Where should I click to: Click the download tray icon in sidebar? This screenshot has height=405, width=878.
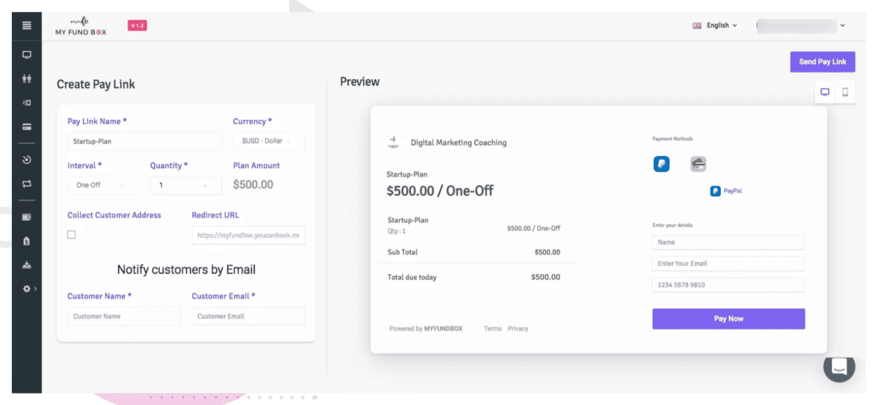[x=27, y=265]
